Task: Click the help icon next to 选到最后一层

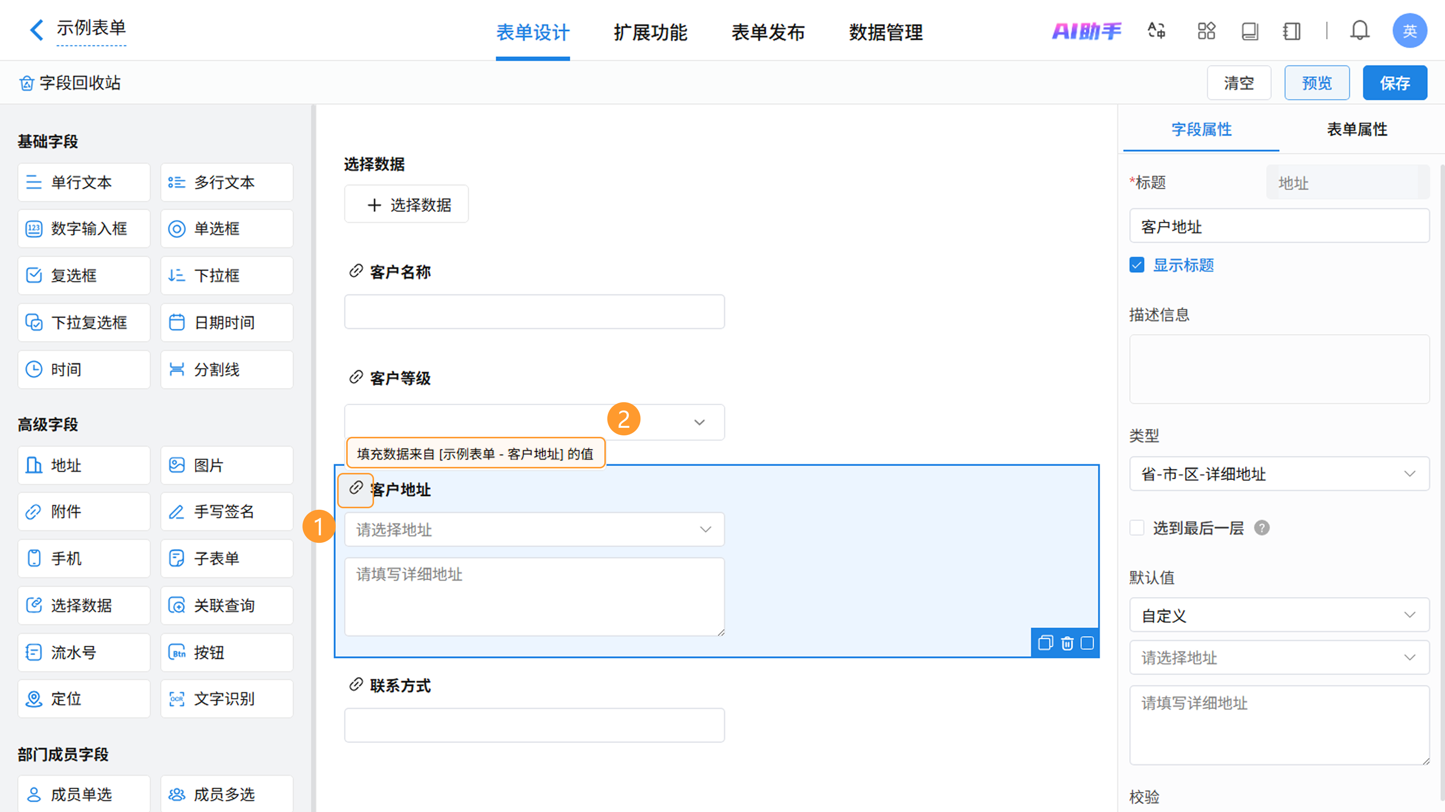Action: [1262, 528]
